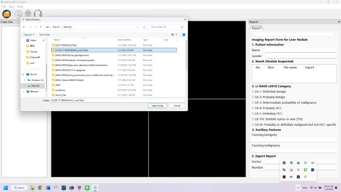
Task: Expand the Network tree node
Action: (23, 92)
